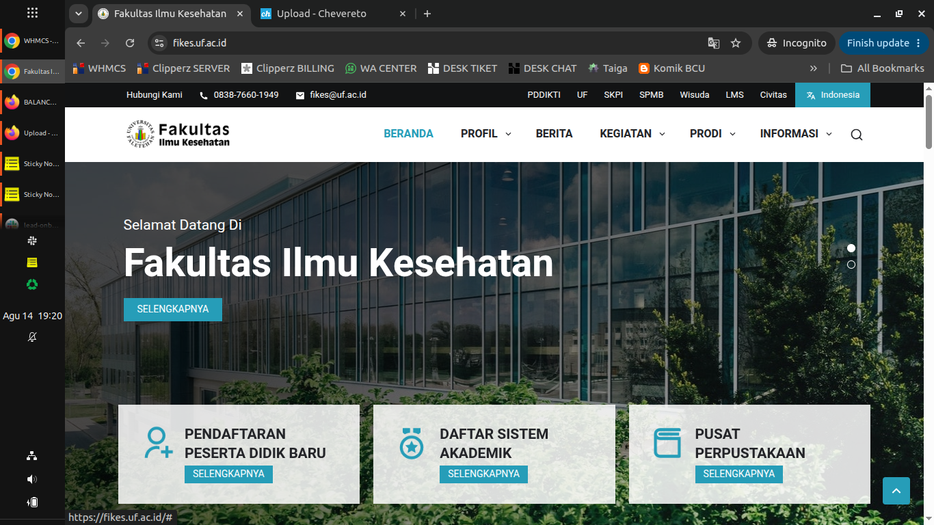Click the phone icon beside 0838-7660-1949
Viewport: 934px width, 525px height.
[x=203, y=96]
